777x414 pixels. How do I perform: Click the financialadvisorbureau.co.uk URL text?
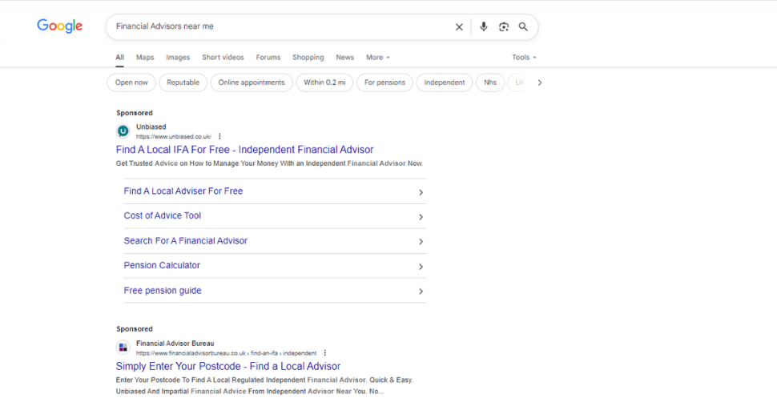point(226,353)
